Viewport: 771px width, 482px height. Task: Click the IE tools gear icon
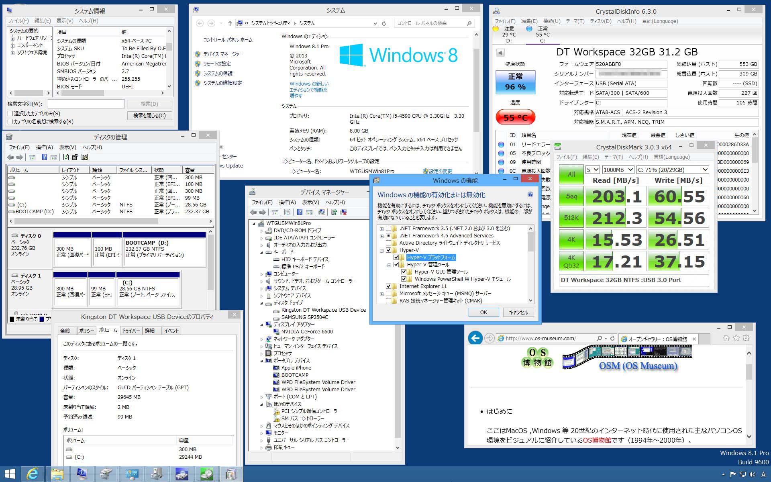pos(746,338)
